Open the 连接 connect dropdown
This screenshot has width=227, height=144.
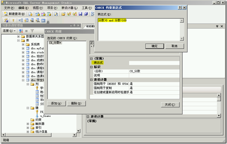click(9, 31)
